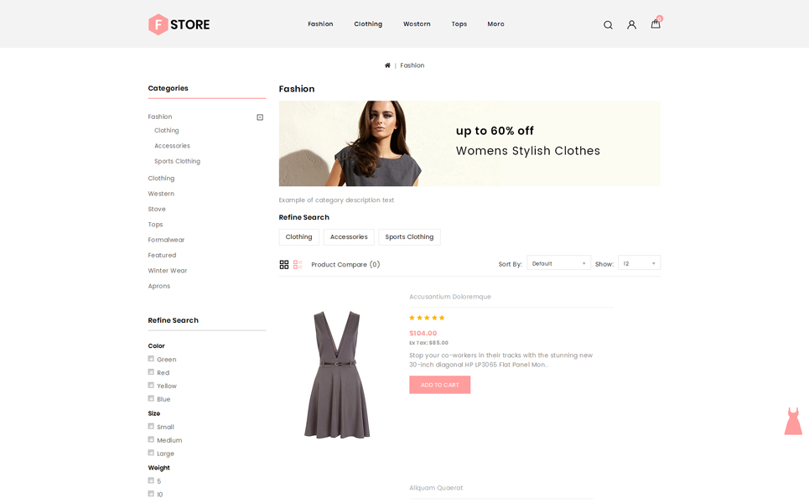This screenshot has width=809, height=503.
Task: Switch to grid view layout
Action: [x=283, y=265]
